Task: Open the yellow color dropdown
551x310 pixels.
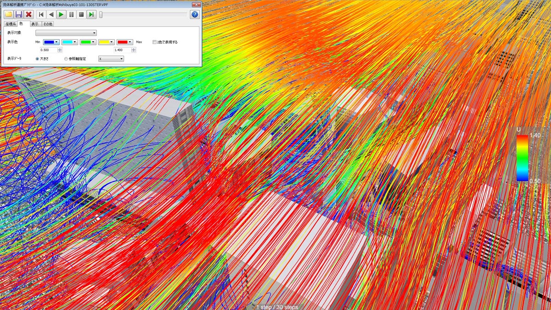Action: coord(107,42)
